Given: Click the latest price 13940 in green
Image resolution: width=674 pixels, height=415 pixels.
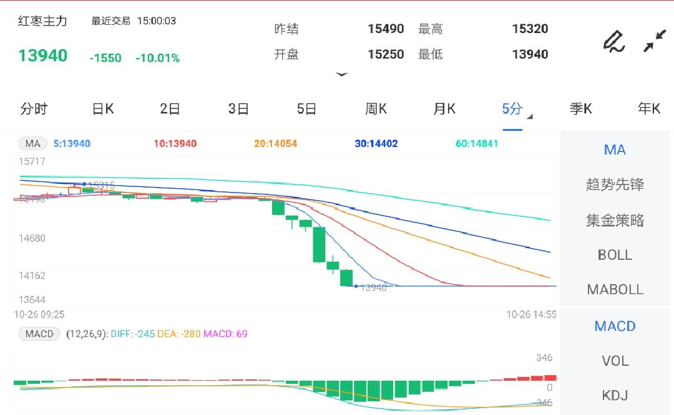Looking at the screenshot, I should 42,55.
